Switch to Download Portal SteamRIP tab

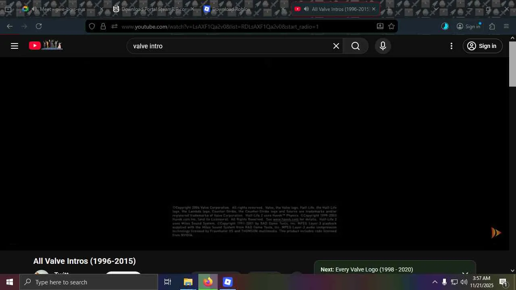point(154,9)
